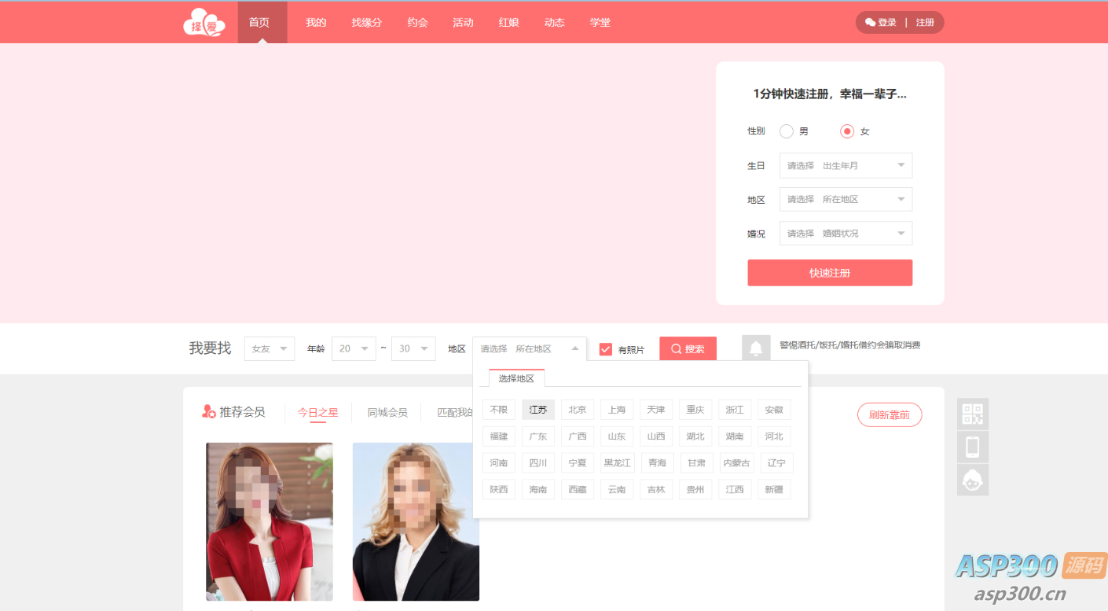Open the mobile app icon in right sidebar
Image resolution: width=1108 pixels, height=611 pixels.
(x=973, y=447)
